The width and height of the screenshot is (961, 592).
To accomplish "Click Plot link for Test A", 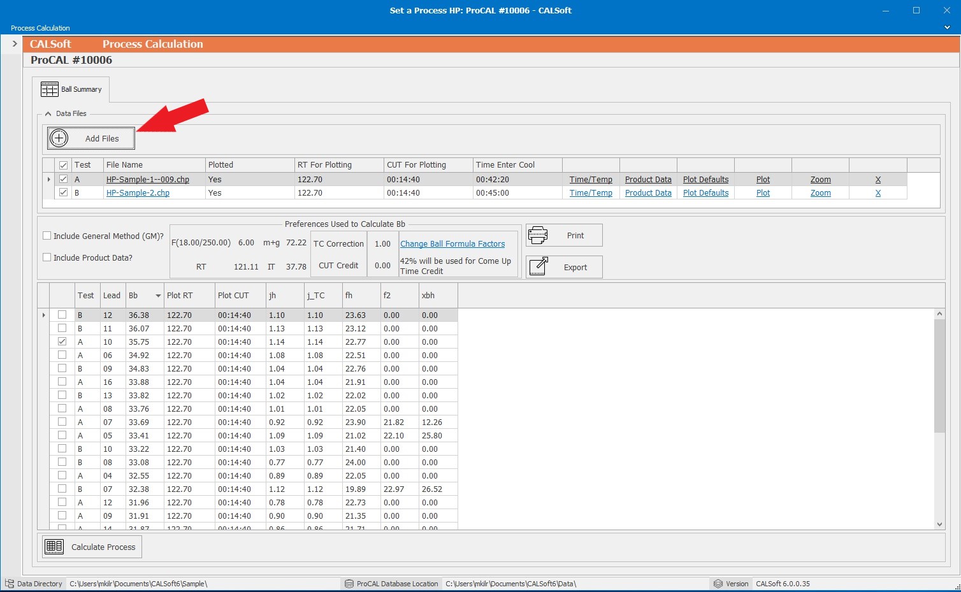I will point(763,180).
